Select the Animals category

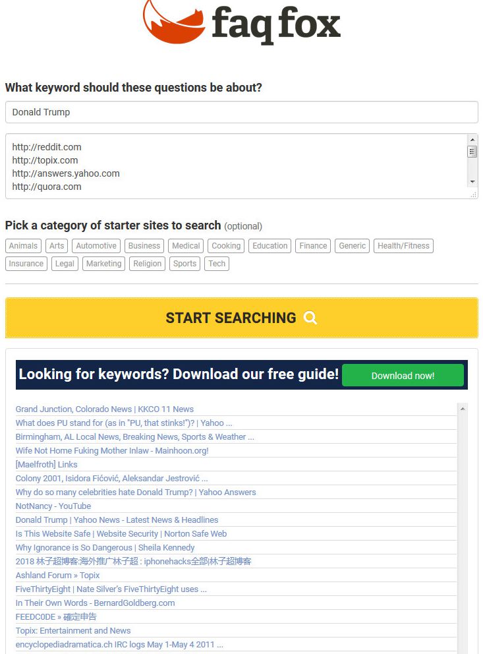pyautogui.click(x=23, y=246)
